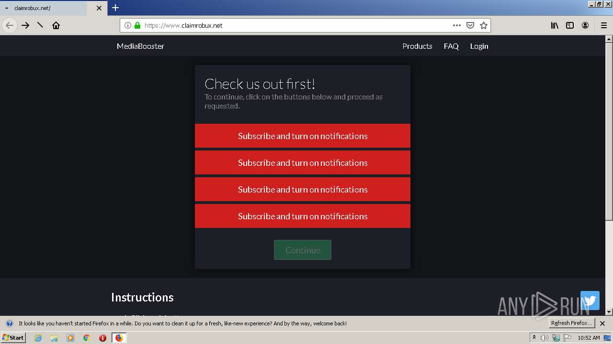
Task: Open the Action Center flag icon
Action: point(568,338)
